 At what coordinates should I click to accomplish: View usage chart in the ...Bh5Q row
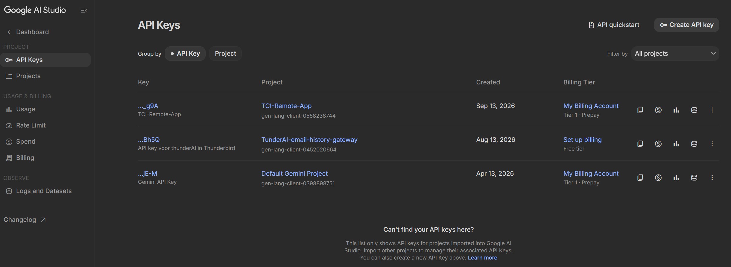(676, 144)
